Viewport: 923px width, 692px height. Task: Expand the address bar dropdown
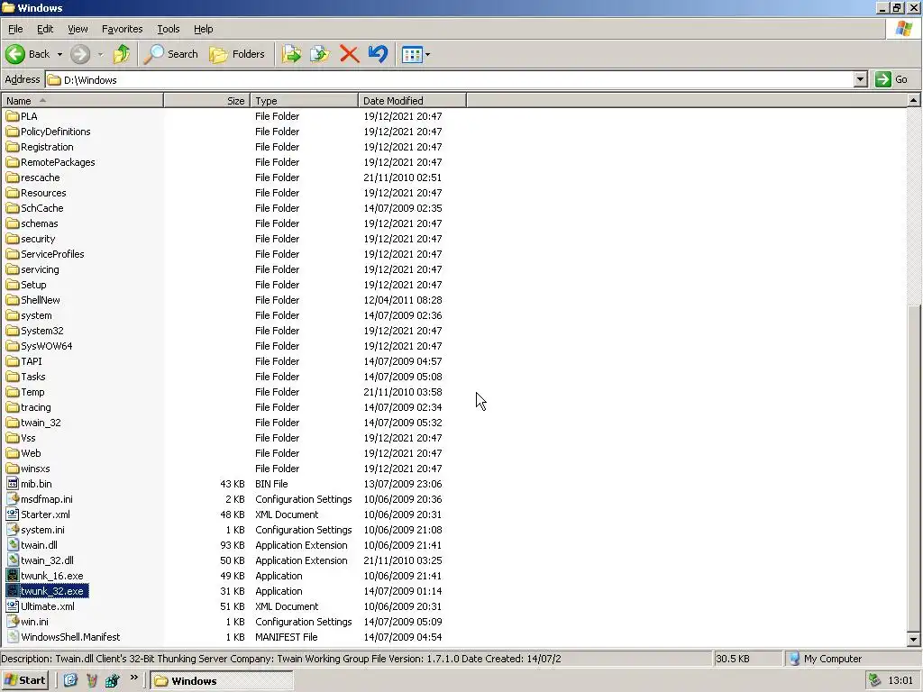pyautogui.click(x=860, y=79)
